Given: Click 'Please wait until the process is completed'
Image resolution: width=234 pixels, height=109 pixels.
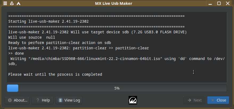Looking at the screenshot, I should tap(55, 74).
